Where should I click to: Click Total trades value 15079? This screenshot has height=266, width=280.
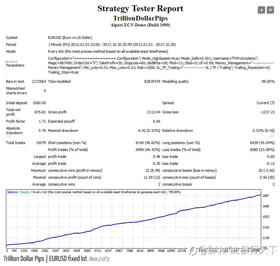(41, 143)
